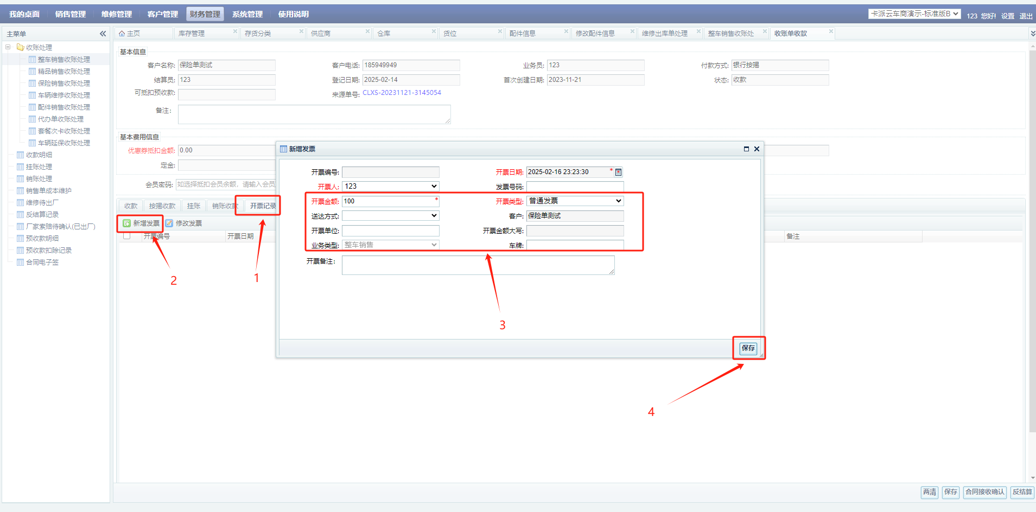The height and width of the screenshot is (512, 1036).
Task: Open source order link CLXS-20231121-3145054
Action: click(x=402, y=93)
